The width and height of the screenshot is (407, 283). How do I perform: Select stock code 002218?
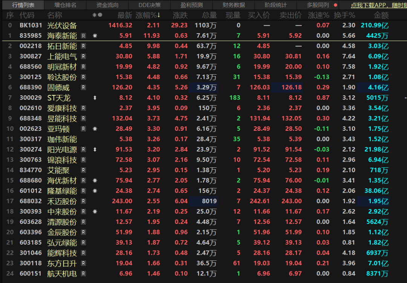click(x=31, y=46)
